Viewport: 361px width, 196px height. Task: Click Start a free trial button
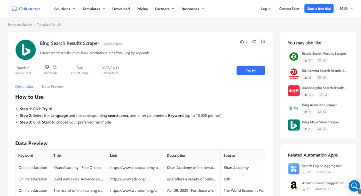coord(319,9)
